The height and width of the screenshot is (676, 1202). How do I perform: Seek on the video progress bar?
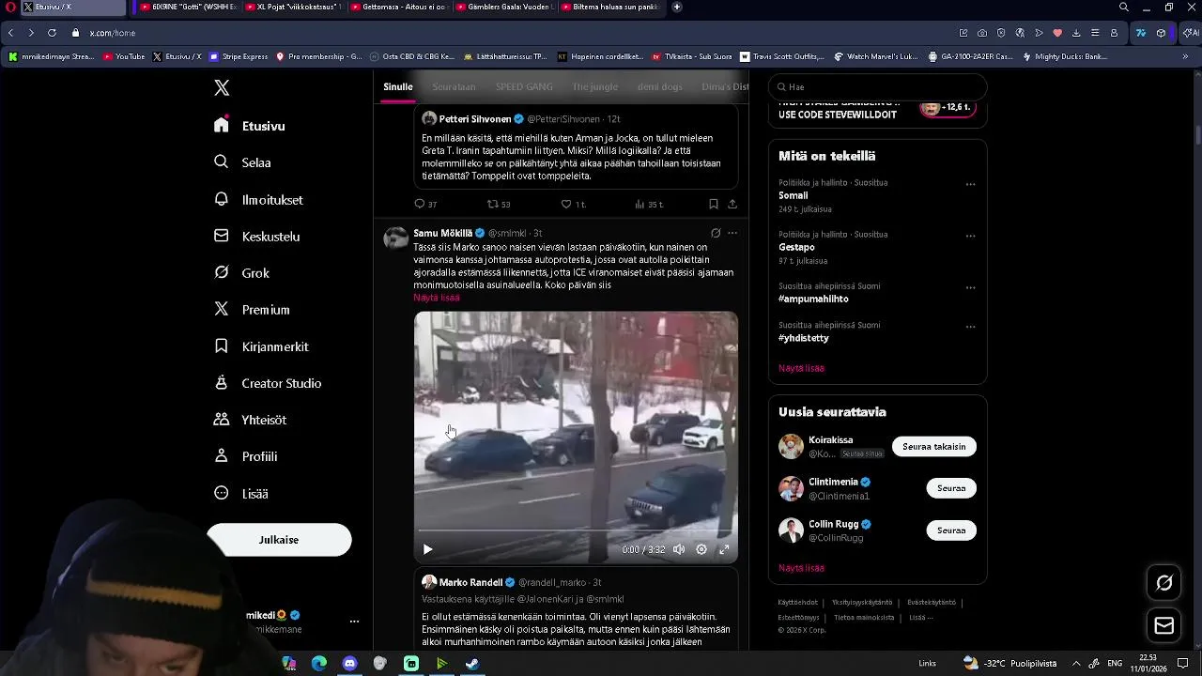pyautogui.click(x=576, y=531)
